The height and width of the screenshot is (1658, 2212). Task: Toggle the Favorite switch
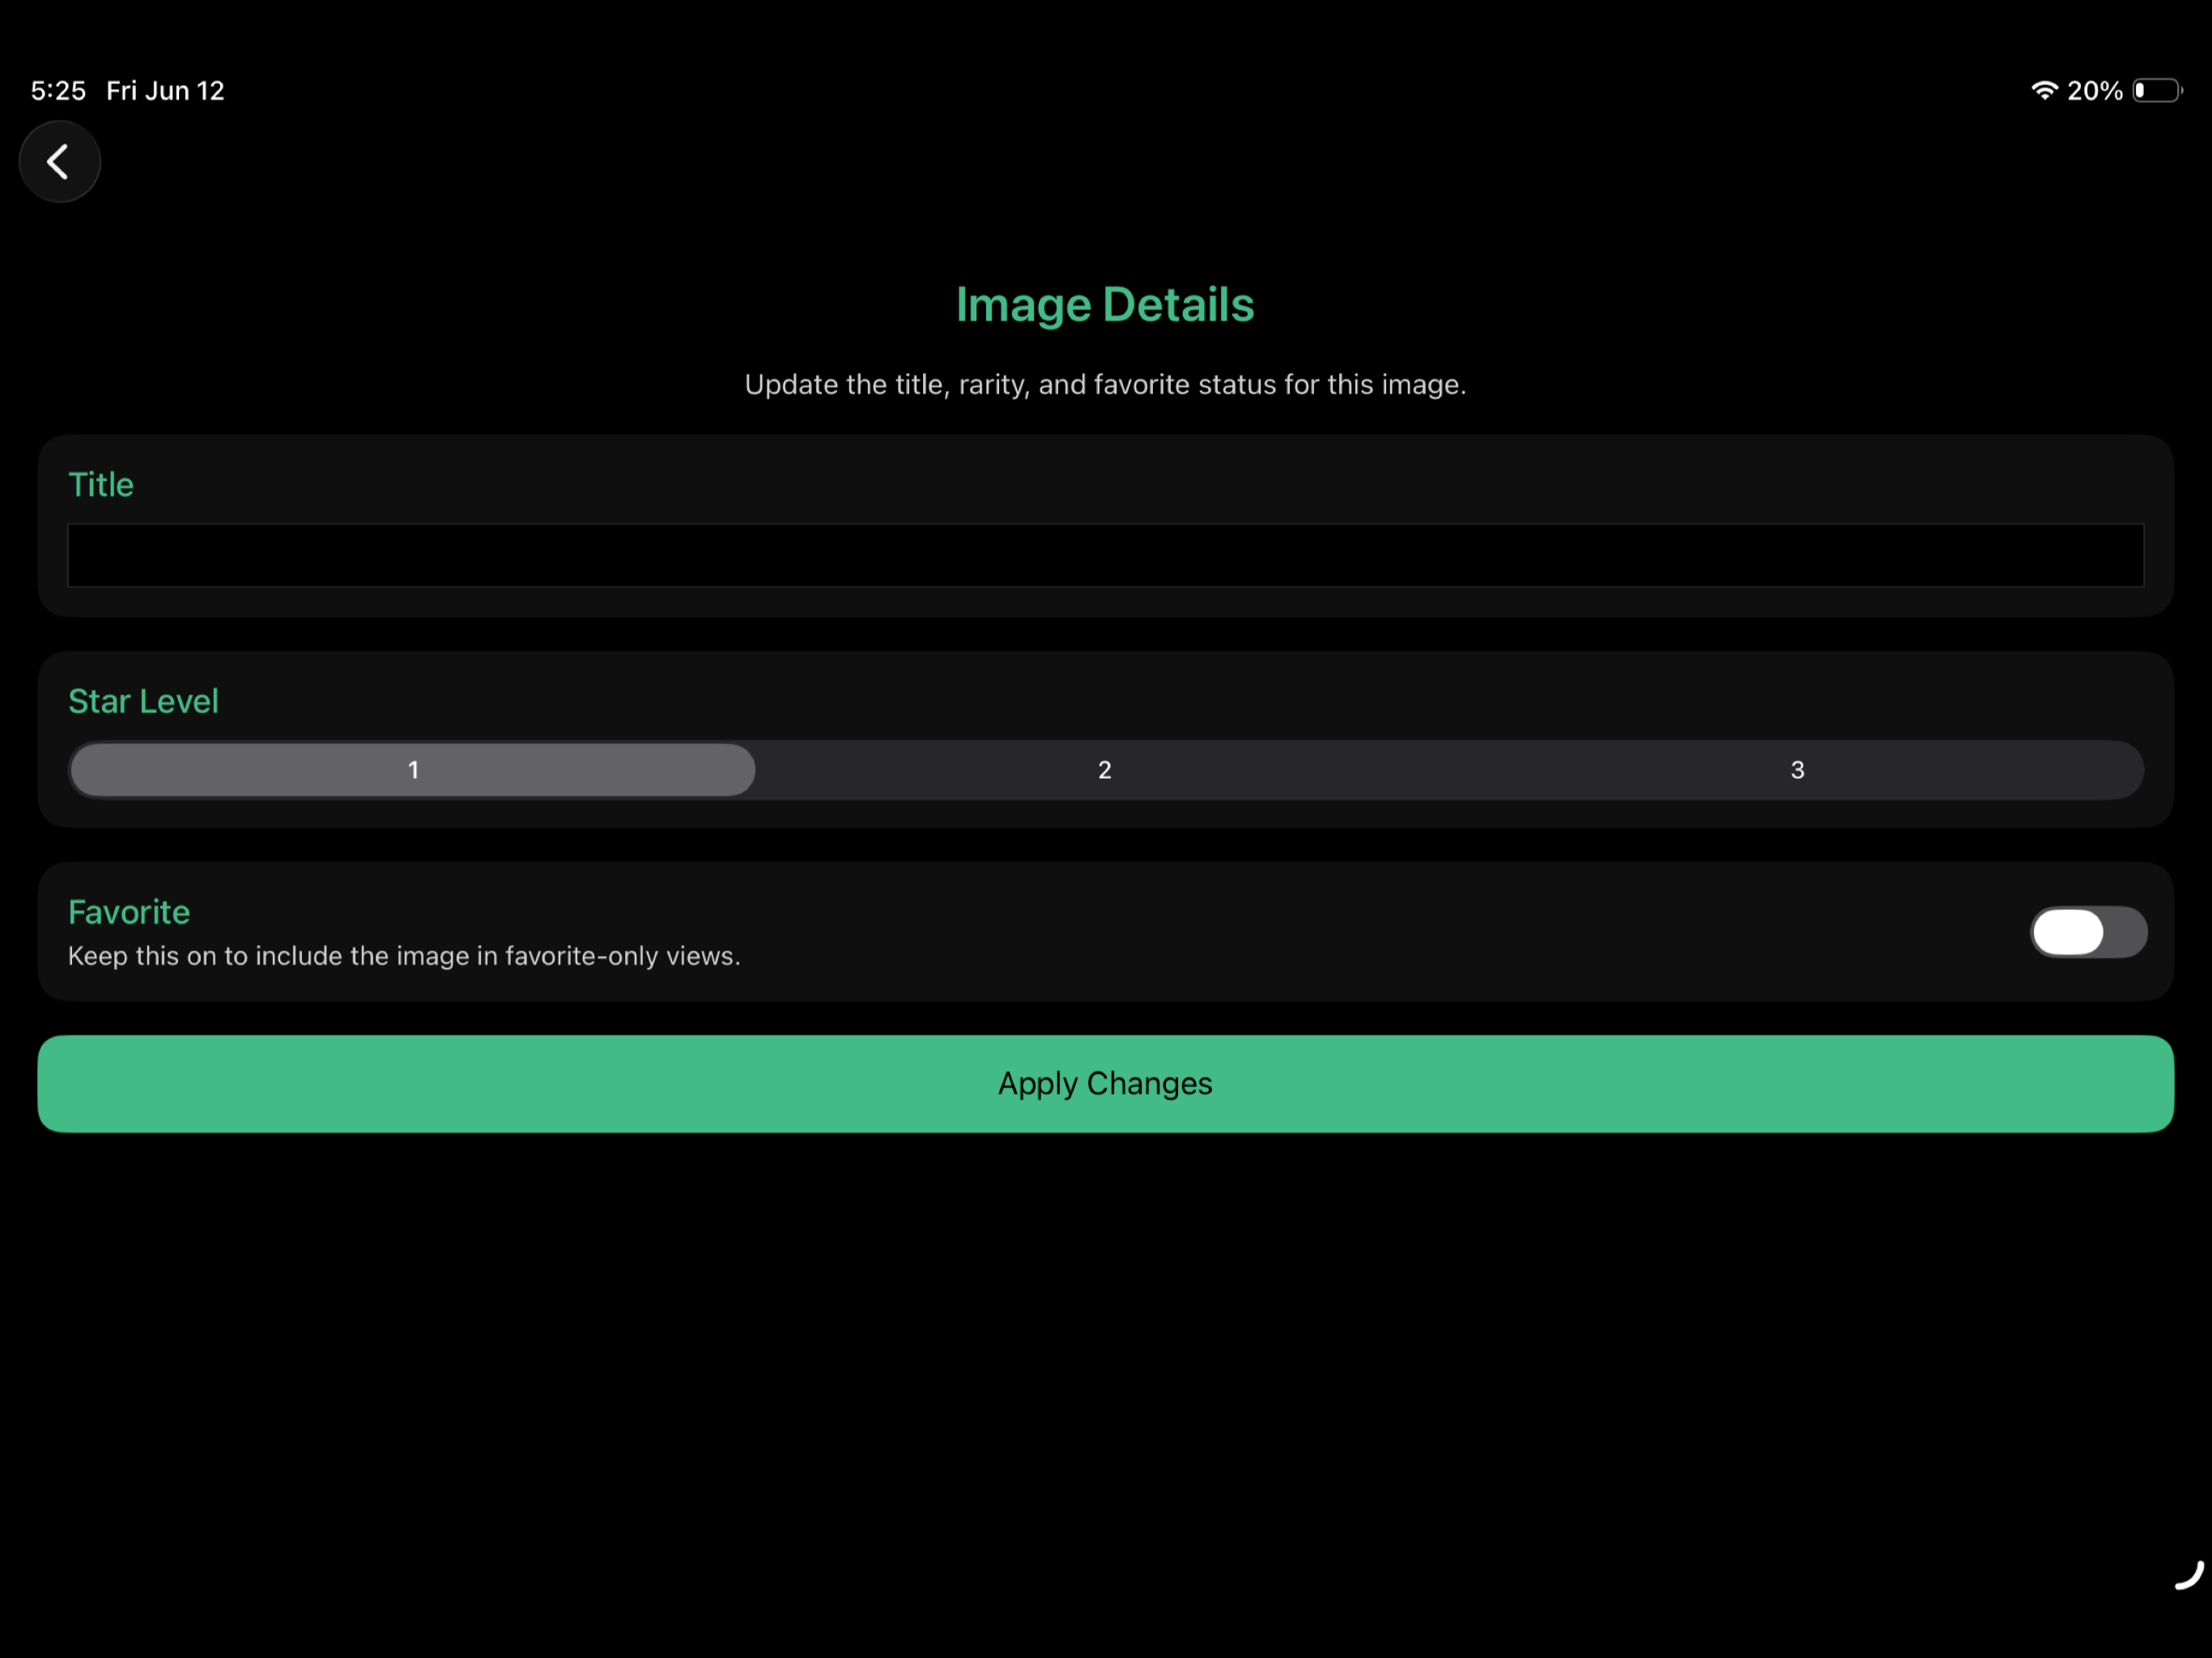[2088, 932]
